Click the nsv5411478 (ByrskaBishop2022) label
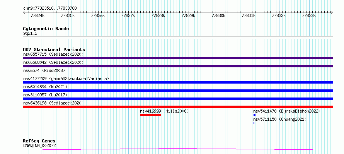The image size is (344, 154). click(x=287, y=111)
